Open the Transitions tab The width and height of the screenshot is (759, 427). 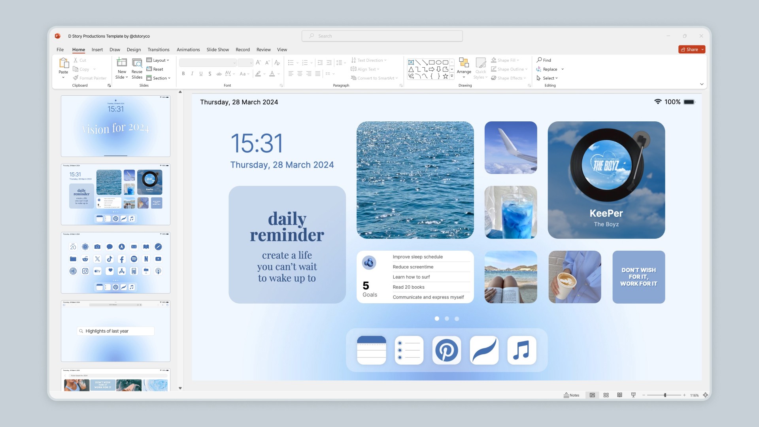coord(158,49)
